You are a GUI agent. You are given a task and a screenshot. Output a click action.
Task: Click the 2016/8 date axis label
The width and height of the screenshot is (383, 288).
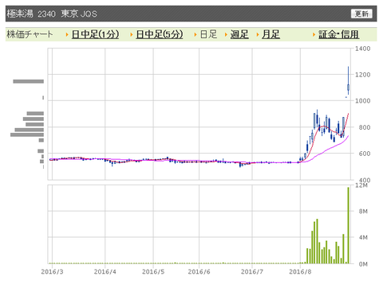pos(300,272)
